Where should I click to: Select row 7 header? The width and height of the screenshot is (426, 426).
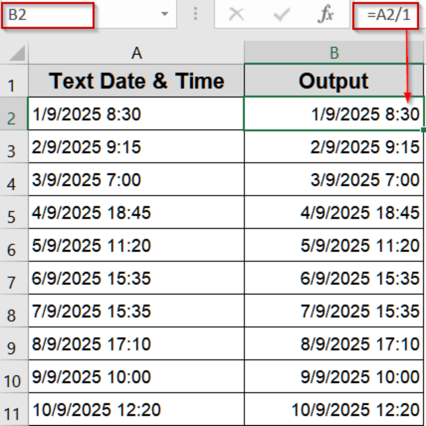tap(14, 278)
